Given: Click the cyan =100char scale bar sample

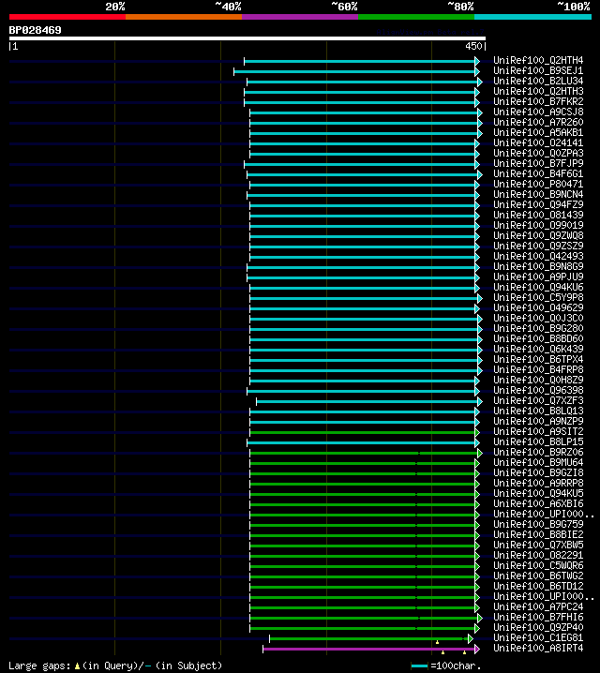Looking at the screenshot, I should pyautogui.click(x=419, y=666).
